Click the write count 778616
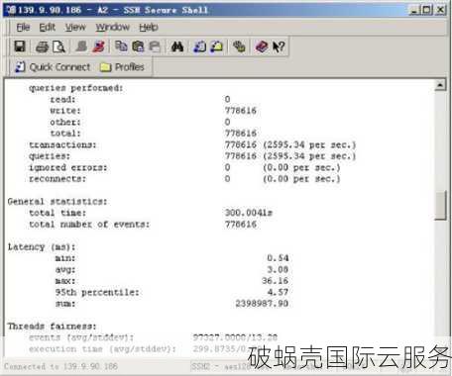 (241, 111)
